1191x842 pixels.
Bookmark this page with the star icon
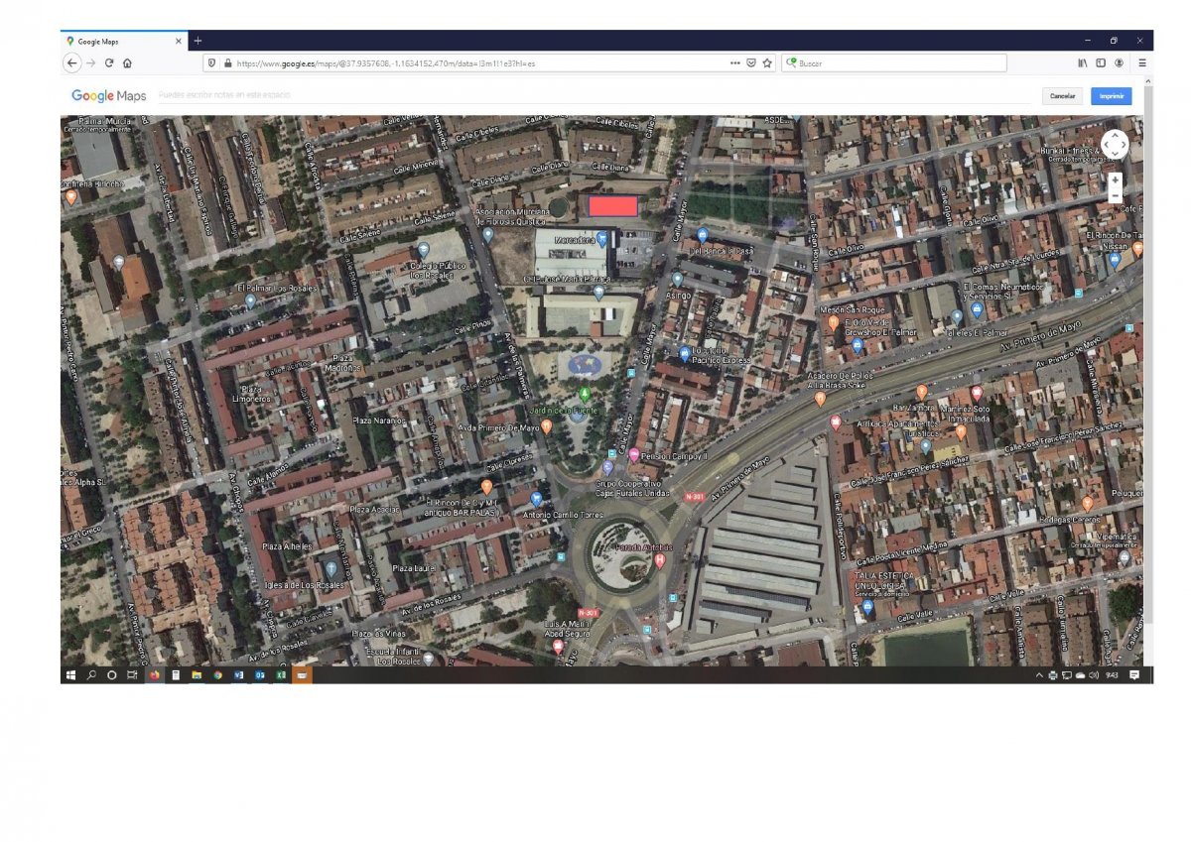tap(767, 62)
